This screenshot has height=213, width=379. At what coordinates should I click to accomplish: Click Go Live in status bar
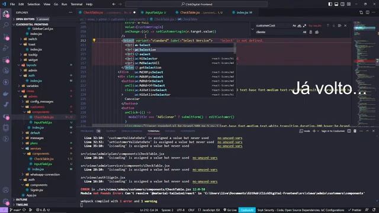click(230, 210)
